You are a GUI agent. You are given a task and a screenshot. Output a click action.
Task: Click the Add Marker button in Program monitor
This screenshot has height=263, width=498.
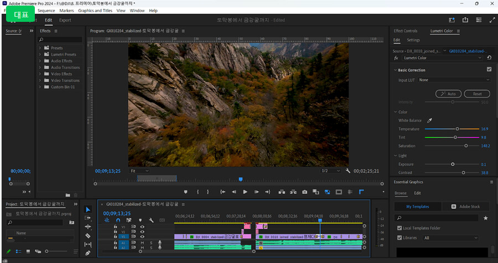pyautogui.click(x=186, y=192)
